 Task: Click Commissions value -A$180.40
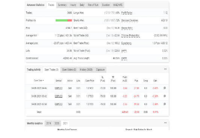pyautogui.click(x=67, y=58)
